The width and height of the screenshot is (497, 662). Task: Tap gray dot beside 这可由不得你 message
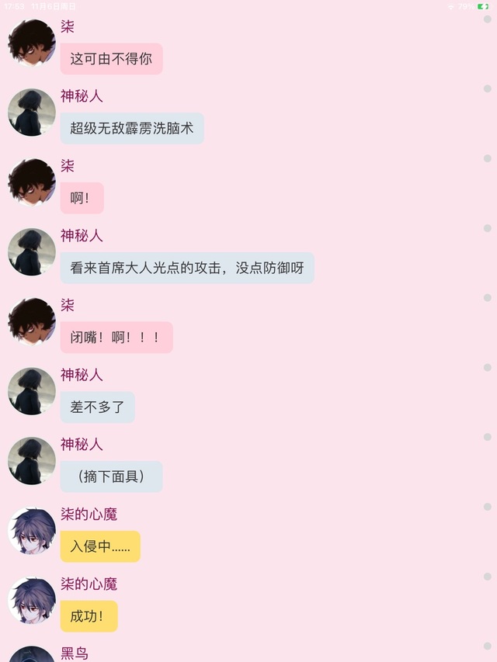click(487, 19)
